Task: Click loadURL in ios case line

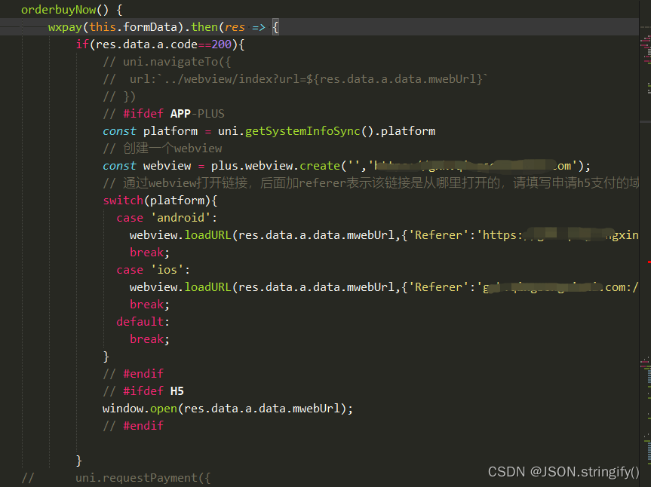Action: [x=207, y=287]
